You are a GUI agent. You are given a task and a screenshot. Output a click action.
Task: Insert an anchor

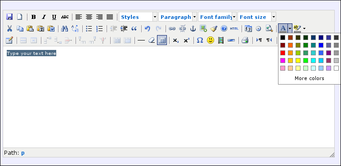[193, 28]
